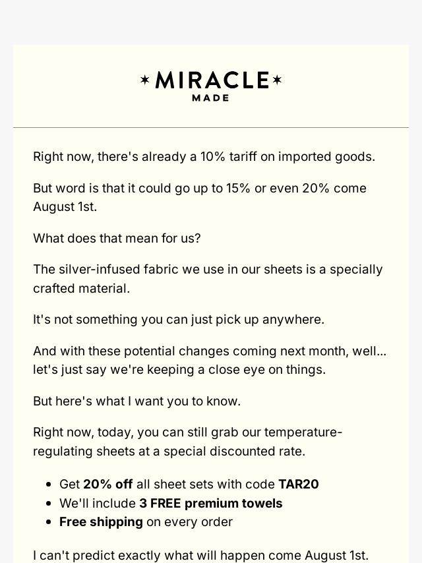Select the TAR20 promo code text
Image resolution: width=422 pixels, height=563 pixels.
click(x=299, y=484)
